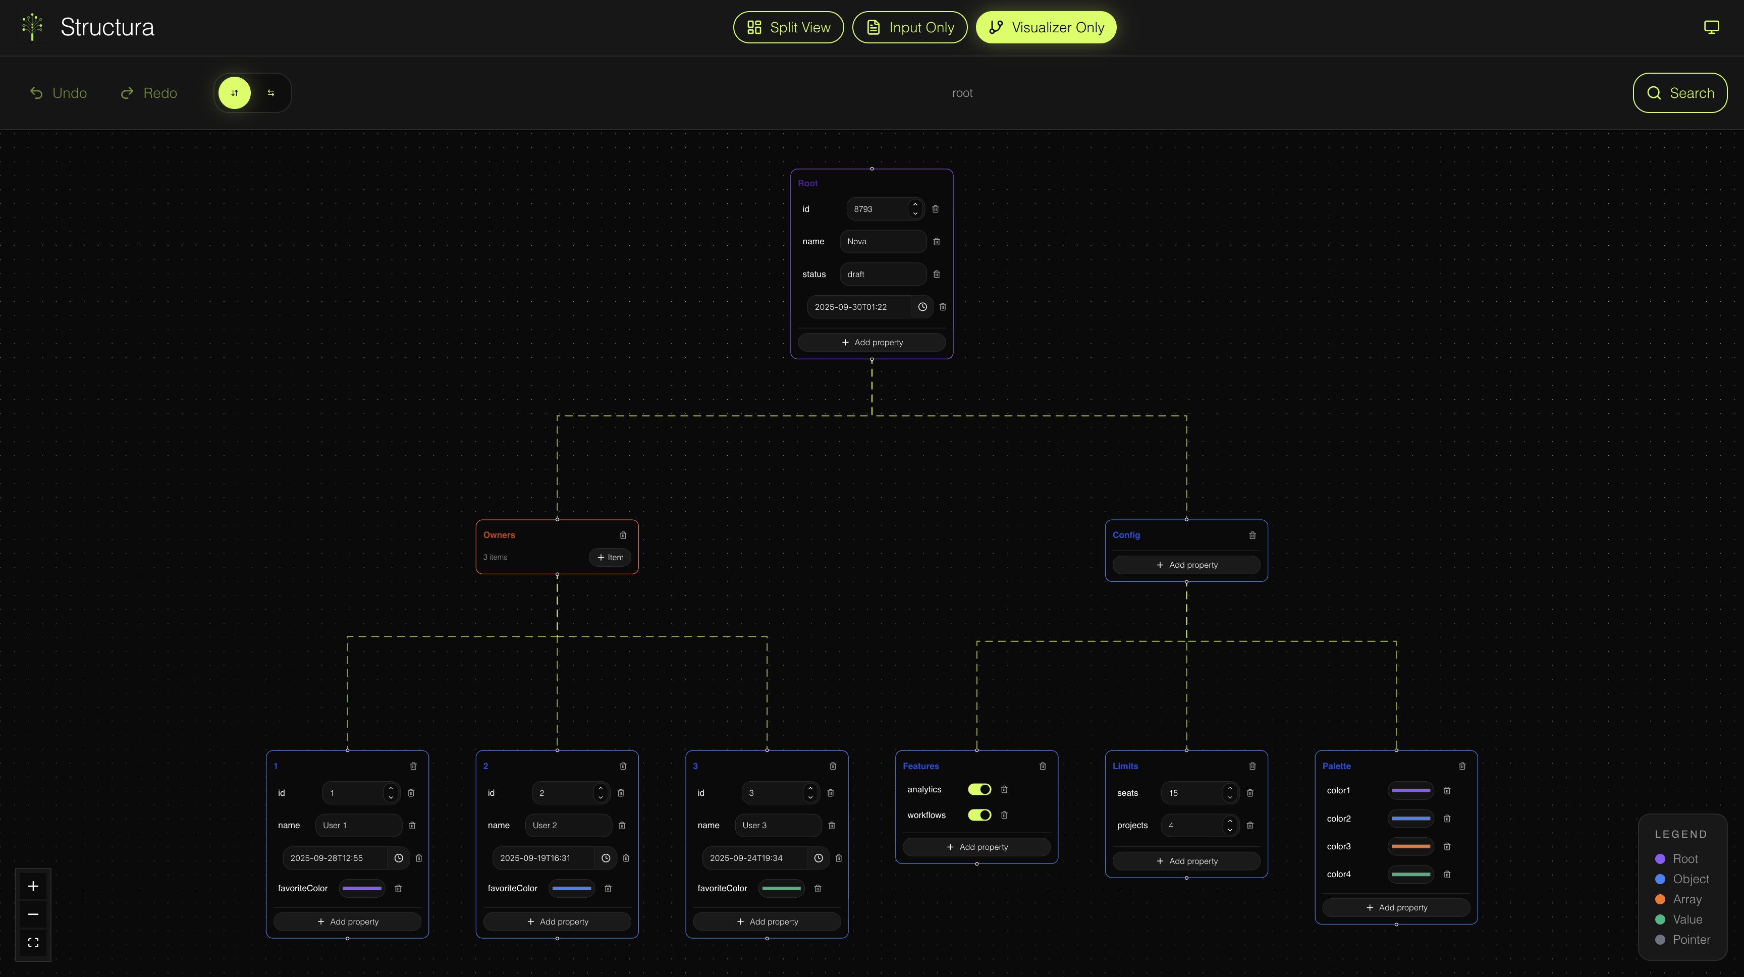The height and width of the screenshot is (977, 1744).
Task: Click the monitor icon in top right
Action: 1711,27
